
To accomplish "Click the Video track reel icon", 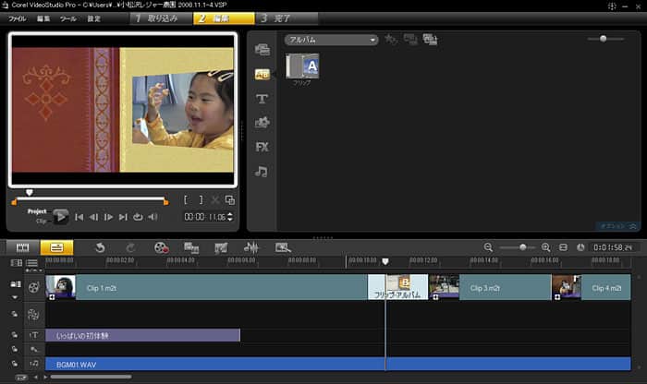I will click(x=33, y=287).
